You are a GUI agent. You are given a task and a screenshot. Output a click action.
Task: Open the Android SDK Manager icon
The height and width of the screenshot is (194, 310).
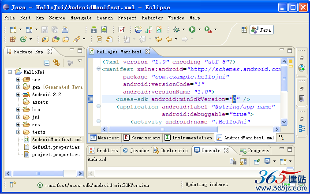click(x=94, y=30)
